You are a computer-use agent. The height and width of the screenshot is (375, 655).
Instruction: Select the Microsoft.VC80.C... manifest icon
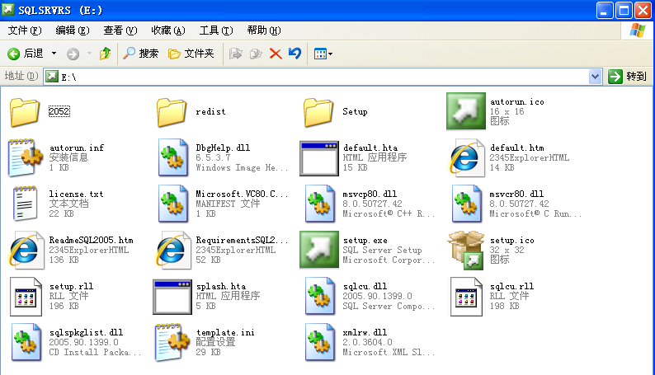[x=172, y=204]
